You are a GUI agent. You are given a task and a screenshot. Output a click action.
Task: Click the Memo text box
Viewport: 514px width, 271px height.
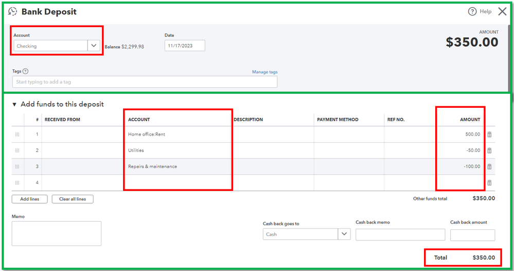[57, 234]
